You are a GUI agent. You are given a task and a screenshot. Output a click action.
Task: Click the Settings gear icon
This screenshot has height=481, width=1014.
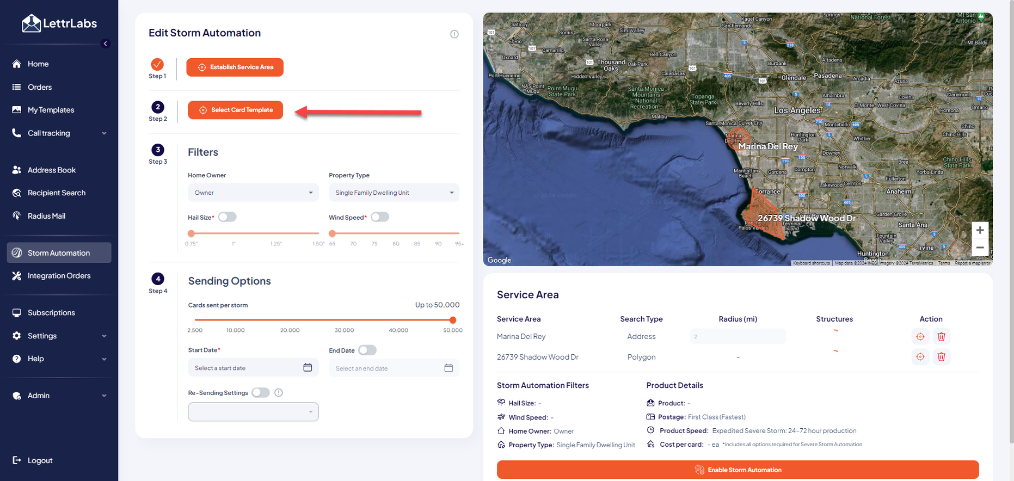coord(17,336)
